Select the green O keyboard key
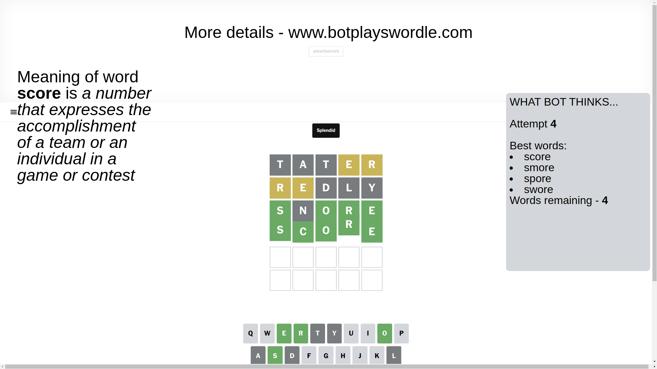657x369 pixels. tap(385, 333)
